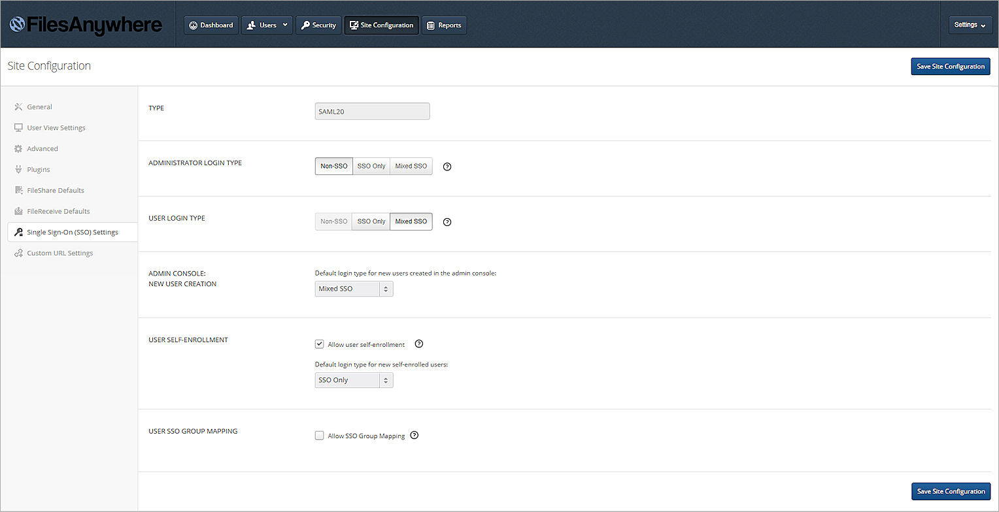Enable Allow SSO Group Mapping checkbox
999x512 pixels.
(x=320, y=436)
